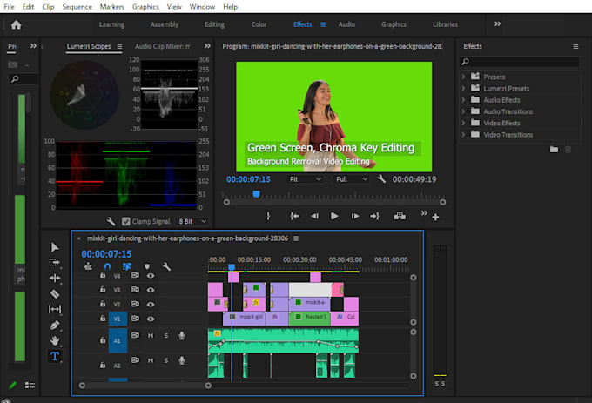Switch to the Audio workspace
Image resolution: width=592 pixels, height=403 pixels.
click(346, 24)
